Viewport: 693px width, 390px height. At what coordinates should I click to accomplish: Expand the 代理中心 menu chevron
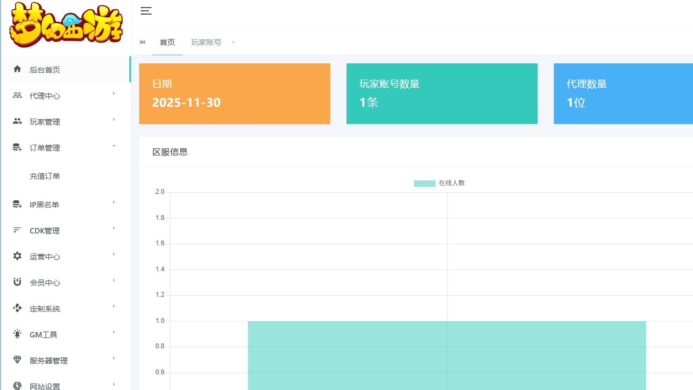pos(114,94)
